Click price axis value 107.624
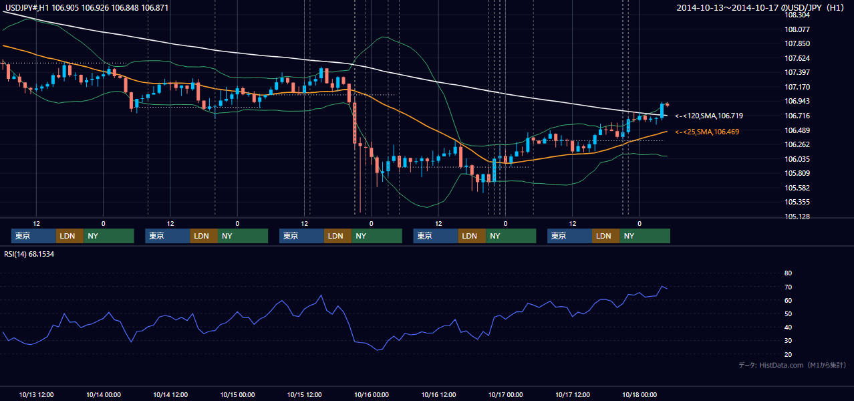This screenshot has width=854, height=401. point(797,58)
